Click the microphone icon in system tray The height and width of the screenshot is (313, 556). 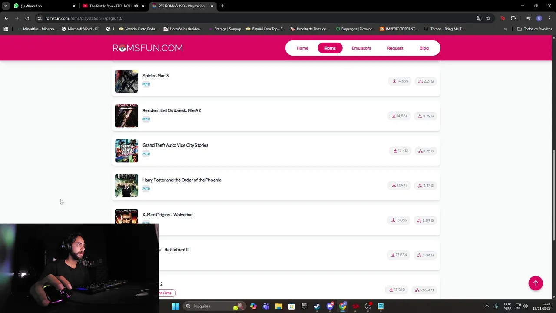[496, 306]
